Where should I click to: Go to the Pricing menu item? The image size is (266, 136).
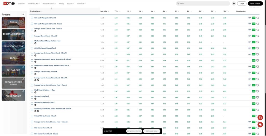click(61, 4)
